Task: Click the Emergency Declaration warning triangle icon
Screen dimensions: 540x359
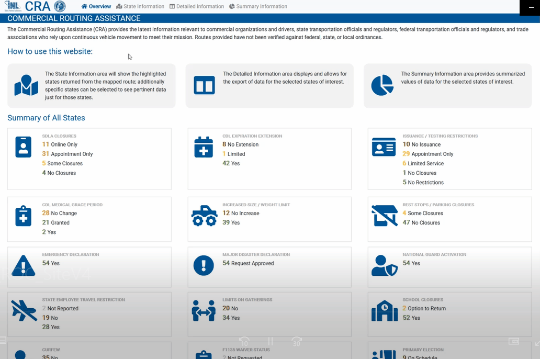Action: [x=24, y=266]
